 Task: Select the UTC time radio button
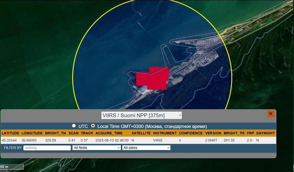pyautogui.click(x=74, y=126)
